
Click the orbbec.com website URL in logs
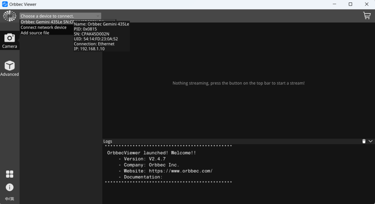tap(180, 171)
